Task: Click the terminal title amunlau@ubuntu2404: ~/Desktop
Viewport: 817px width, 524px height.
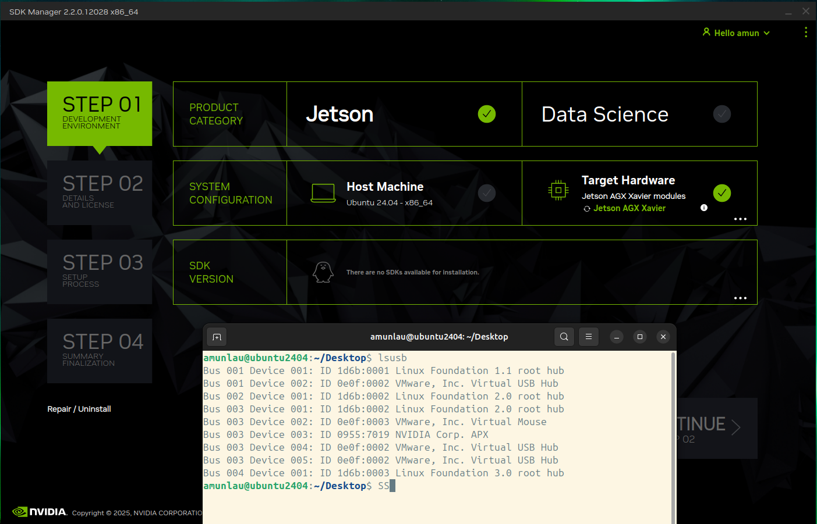Action: 439,337
